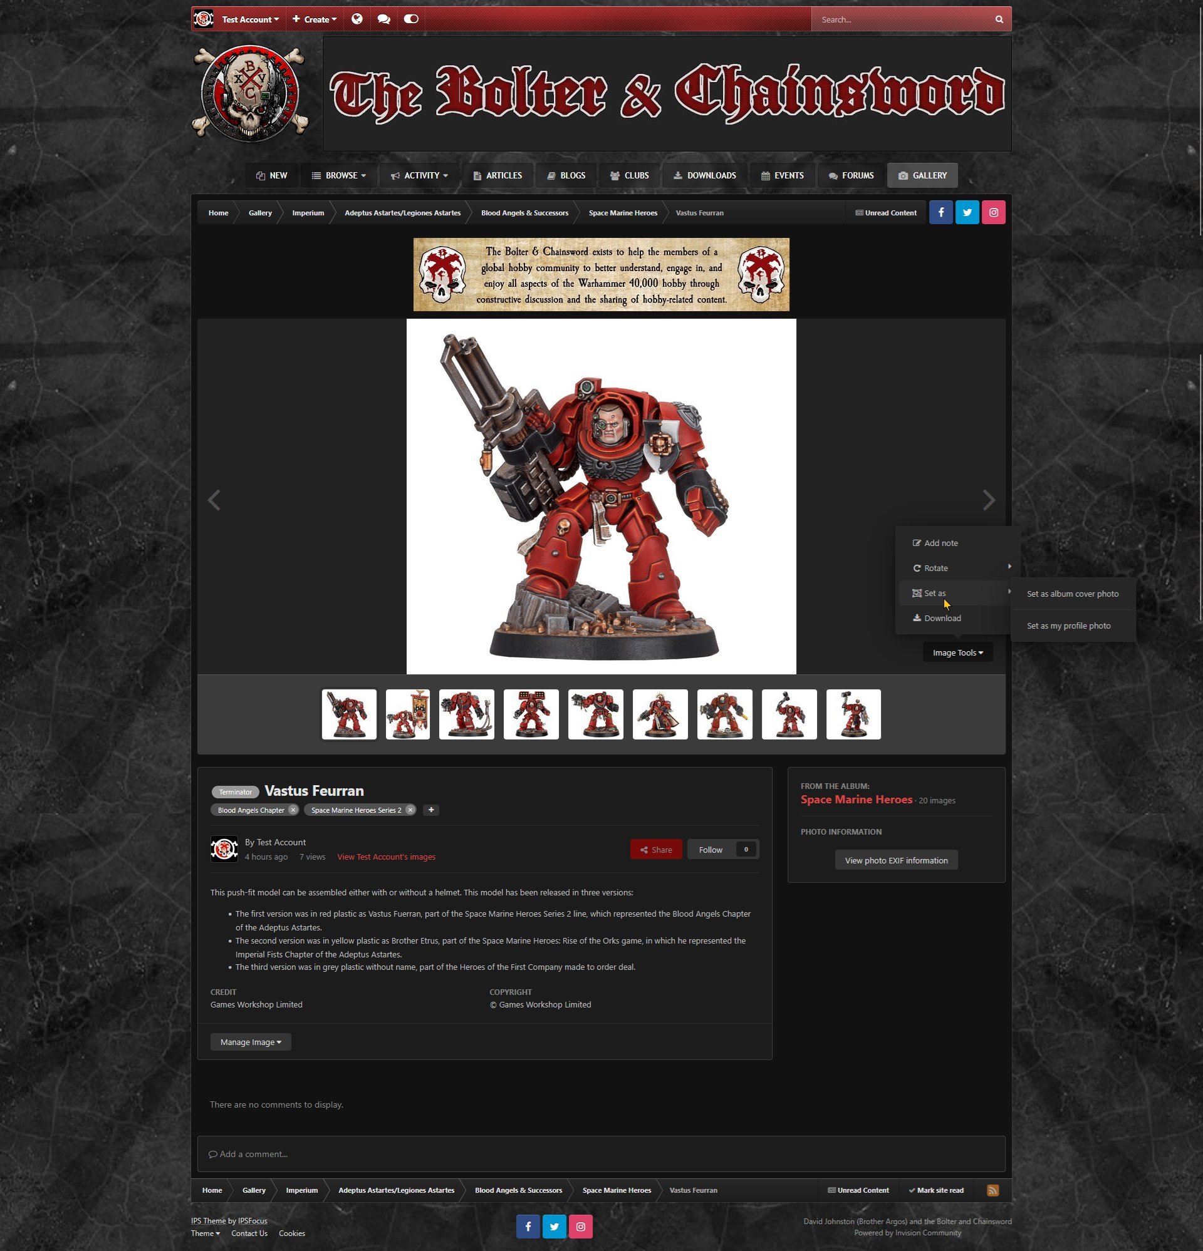Click the Facebook icon beside Unread Content
The height and width of the screenshot is (1251, 1203).
pos(940,212)
